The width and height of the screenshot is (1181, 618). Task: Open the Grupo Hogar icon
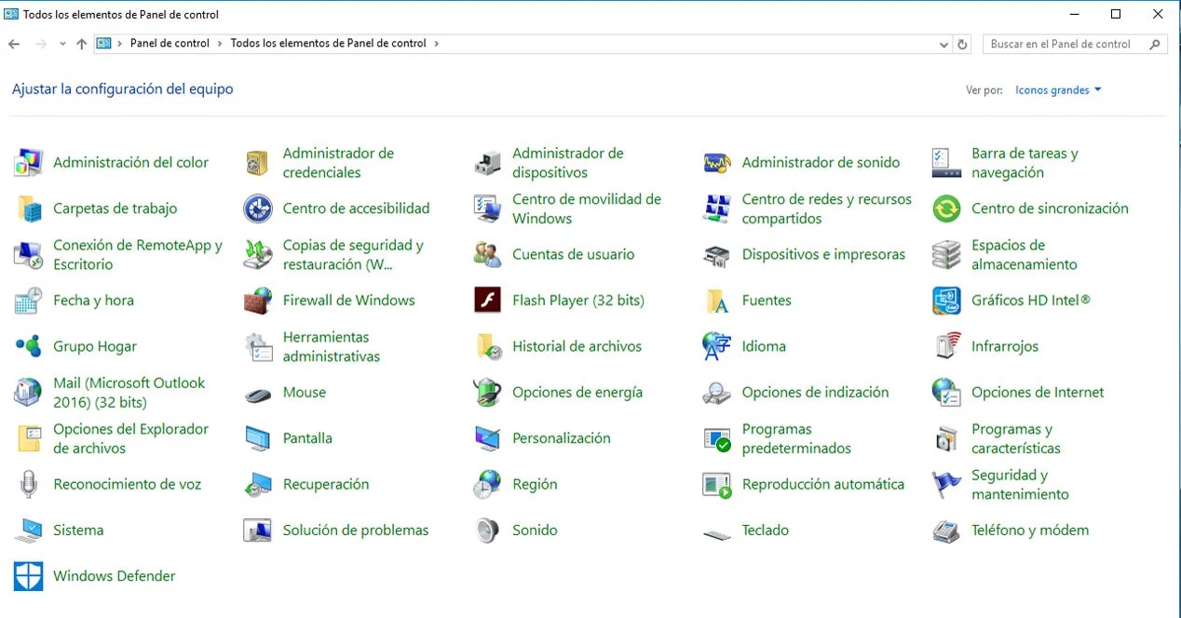tap(29, 346)
